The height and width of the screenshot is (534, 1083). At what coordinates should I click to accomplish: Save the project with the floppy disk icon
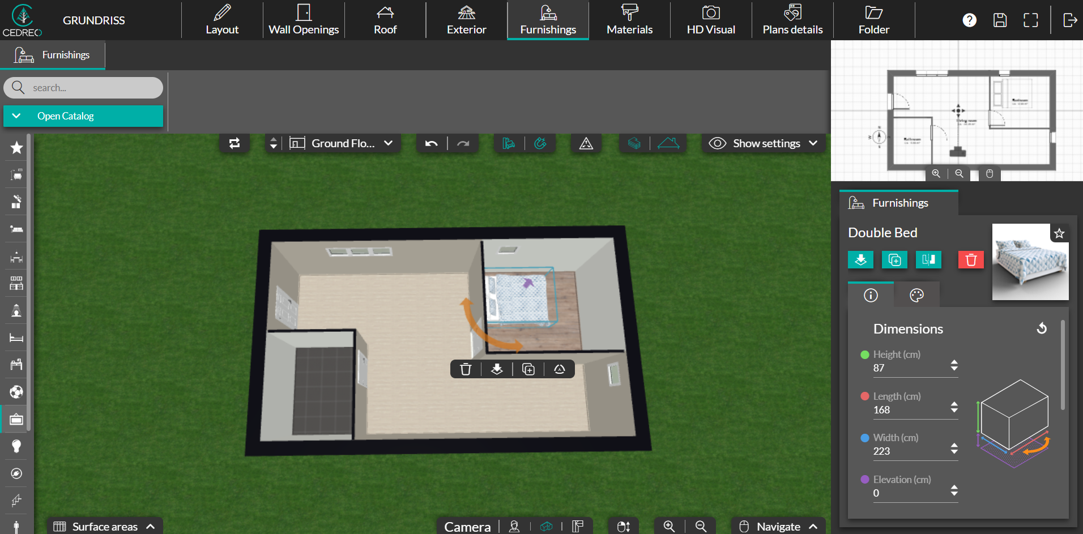(x=1000, y=20)
